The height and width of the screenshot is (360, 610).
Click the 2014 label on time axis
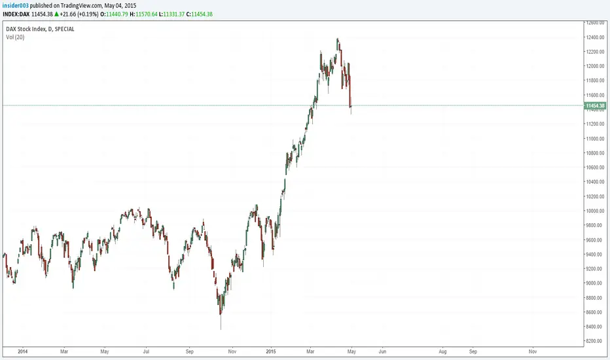(22, 351)
